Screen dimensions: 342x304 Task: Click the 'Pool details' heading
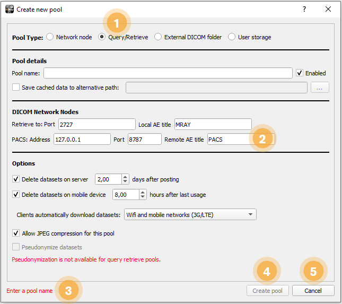point(30,61)
